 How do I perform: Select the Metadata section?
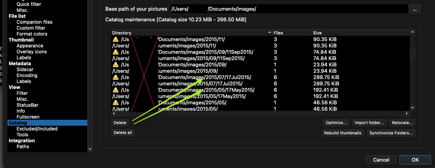[x=20, y=64]
